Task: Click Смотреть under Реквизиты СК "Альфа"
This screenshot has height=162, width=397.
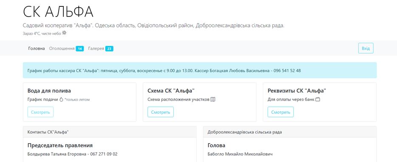Action: click(x=281, y=112)
